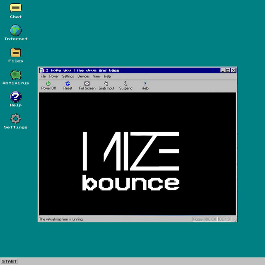Image resolution: width=265 pixels, height=265 pixels.
Task: Close the virtual machine window
Action: pyautogui.click(x=234, y=70)
